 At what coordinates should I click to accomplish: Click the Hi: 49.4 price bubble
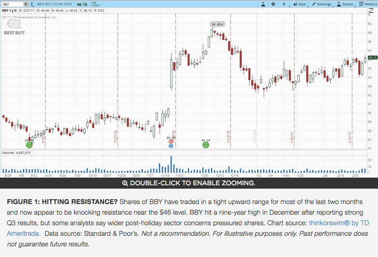(x=217, y=24)
